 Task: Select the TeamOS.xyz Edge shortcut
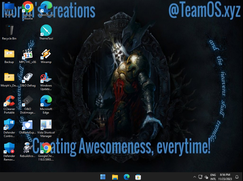tap(46, 10)
